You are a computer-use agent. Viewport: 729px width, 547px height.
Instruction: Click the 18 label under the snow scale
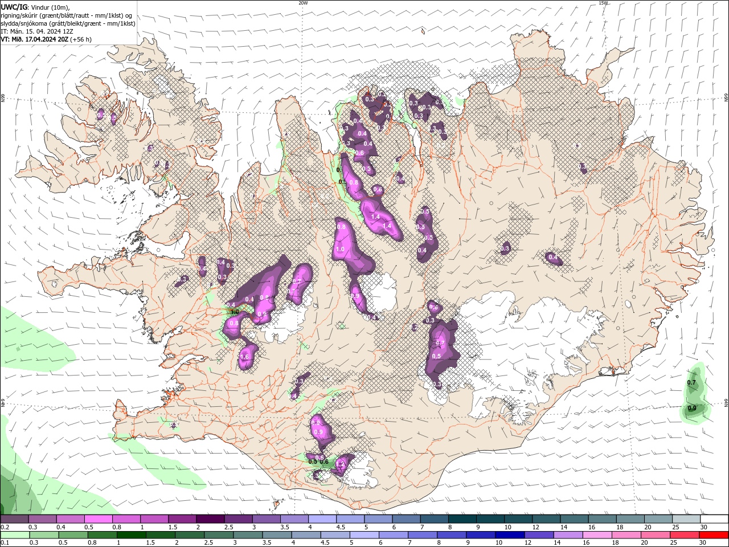pyautogui.click(x=620, y=527)
